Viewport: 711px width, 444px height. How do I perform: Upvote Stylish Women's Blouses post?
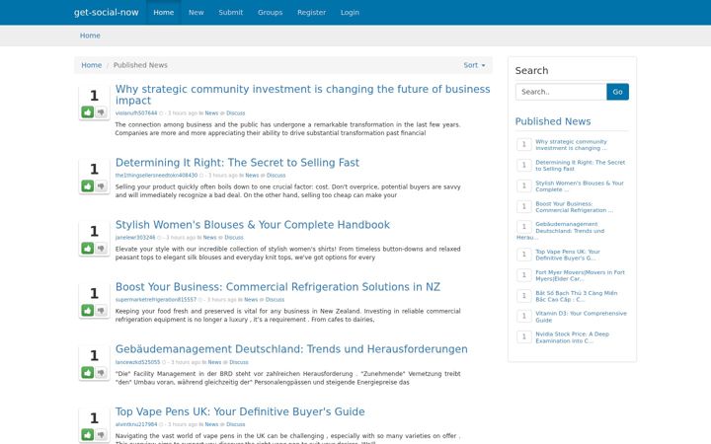click(88, 248)
